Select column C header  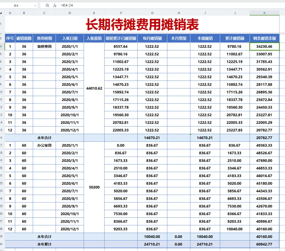pos(44,13)
